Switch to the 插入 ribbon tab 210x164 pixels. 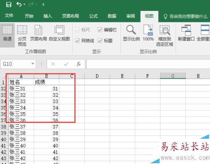point(47,16)
